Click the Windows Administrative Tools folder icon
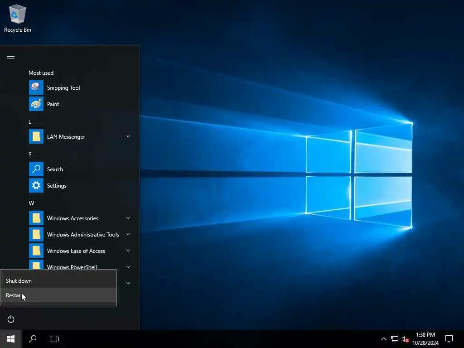Screen dimensions: 464x348 36,234
